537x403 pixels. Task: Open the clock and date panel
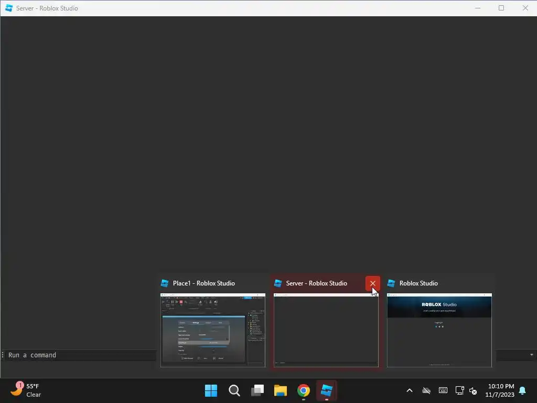pos(500,390)
